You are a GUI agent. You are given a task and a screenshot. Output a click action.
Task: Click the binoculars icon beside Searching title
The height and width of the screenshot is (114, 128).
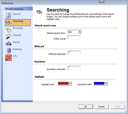(39, 12)
